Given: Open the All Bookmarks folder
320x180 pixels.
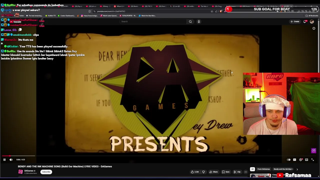Looking at the screenshot, I should 312,16.
